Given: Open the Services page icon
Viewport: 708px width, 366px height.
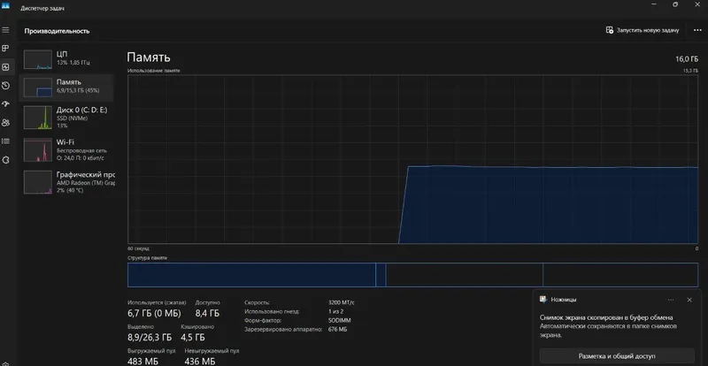Looking at the screenshot, I should tap(5, 160).
